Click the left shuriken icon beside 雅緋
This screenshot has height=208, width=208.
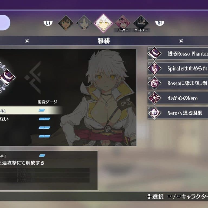[27, 41]
